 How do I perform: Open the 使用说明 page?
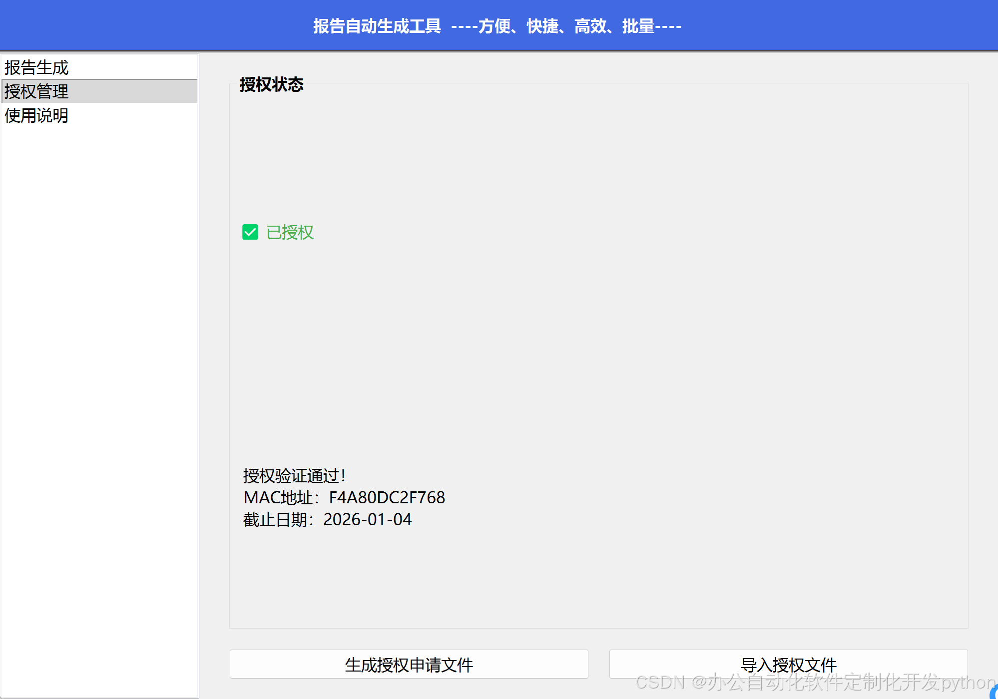pos(36,115)
